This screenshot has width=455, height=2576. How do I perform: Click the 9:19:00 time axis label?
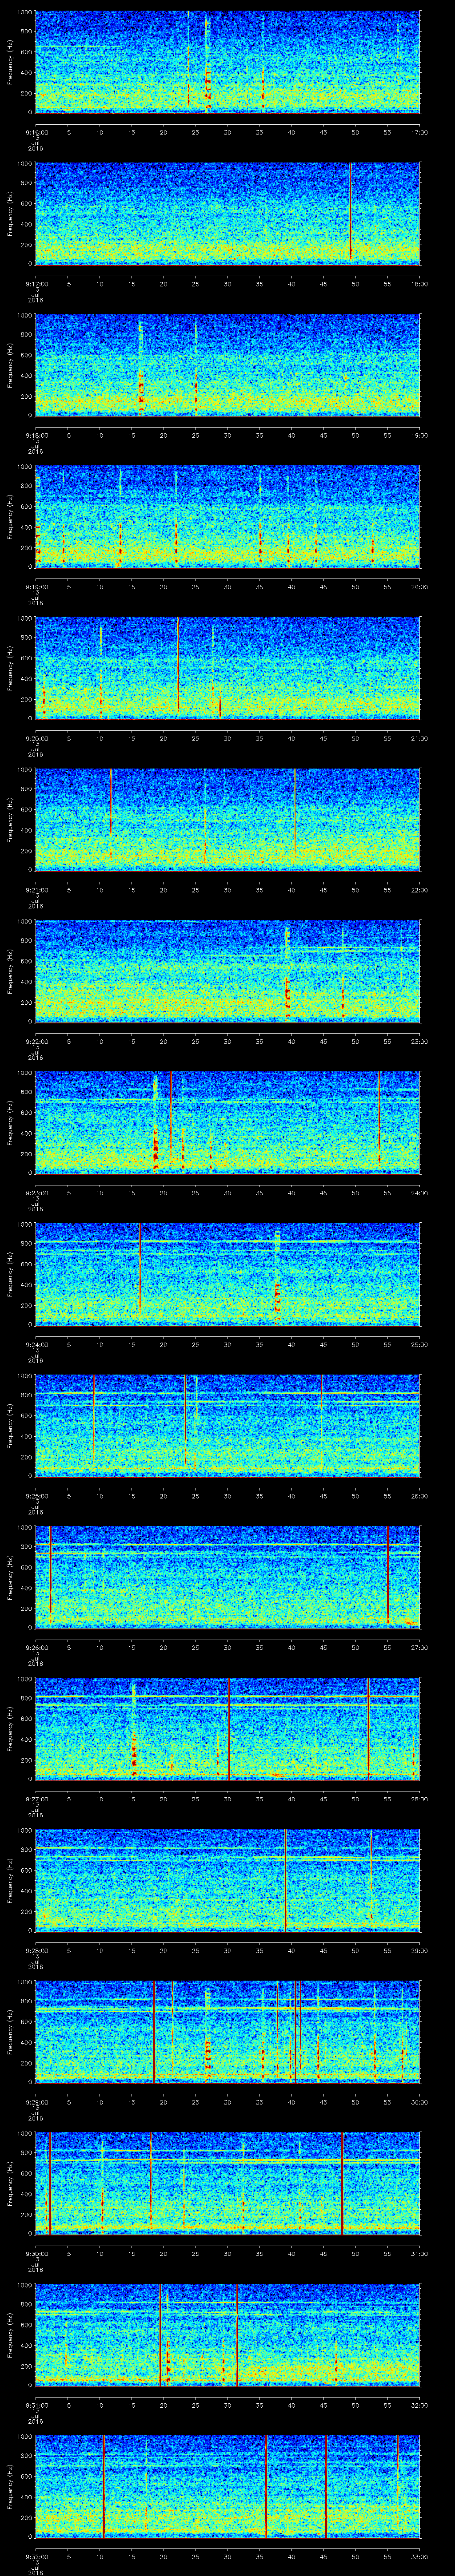(36, 588)
